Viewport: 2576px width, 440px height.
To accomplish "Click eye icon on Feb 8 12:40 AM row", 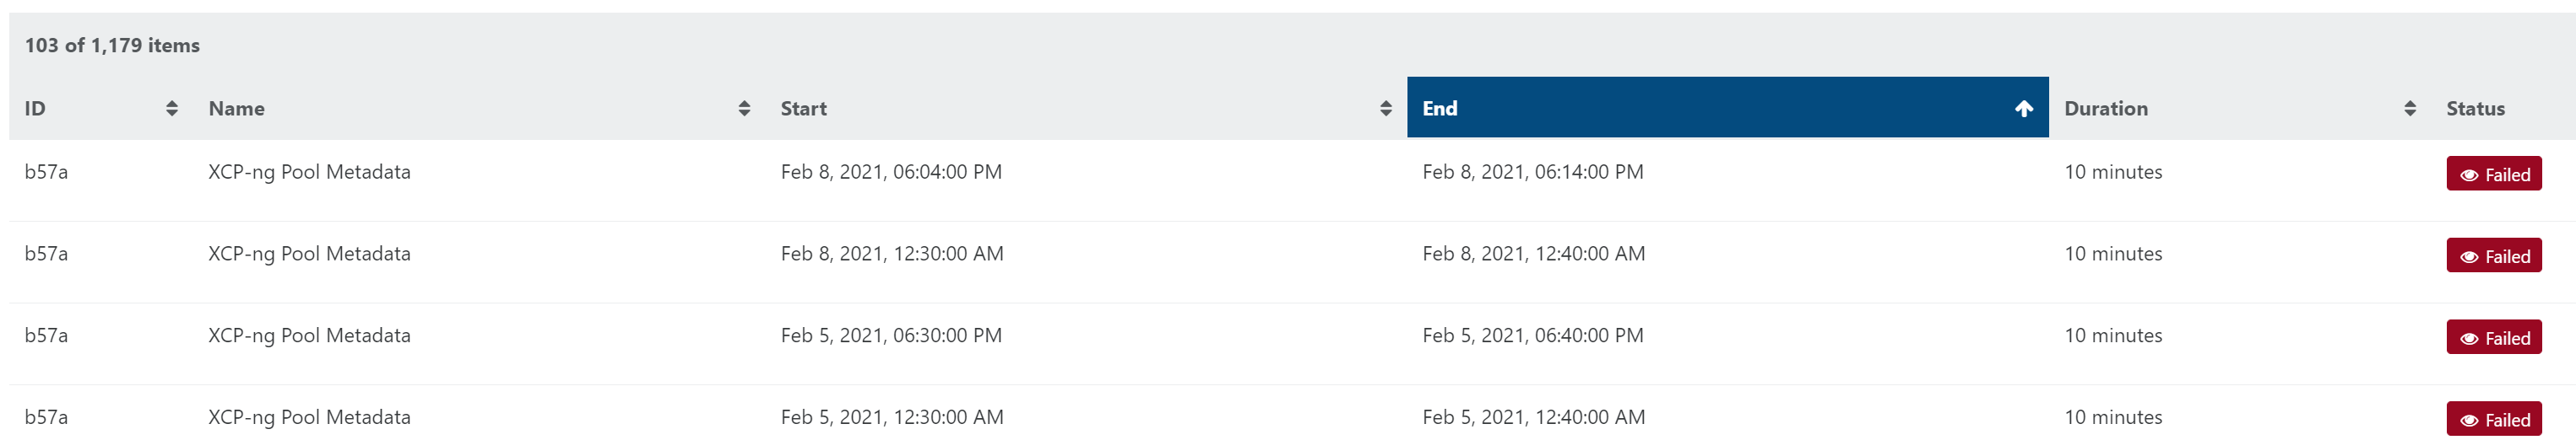I will click(2469, 257).
